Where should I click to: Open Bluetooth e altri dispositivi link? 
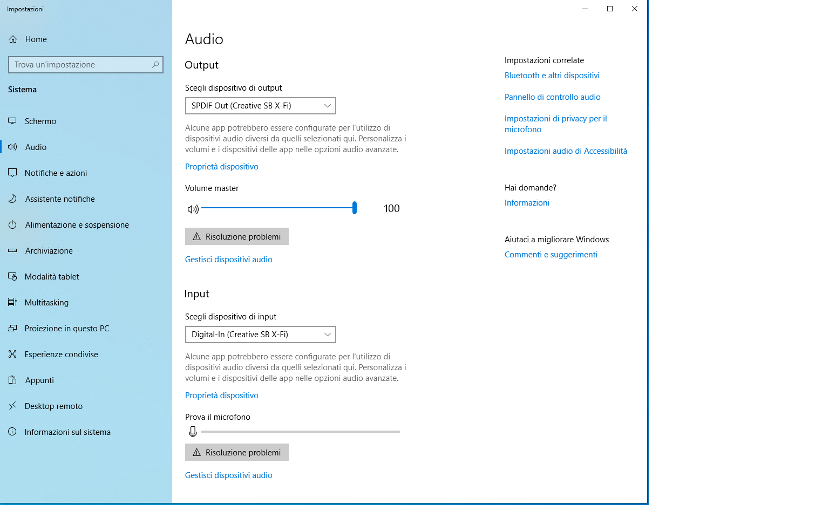point(552,76)
